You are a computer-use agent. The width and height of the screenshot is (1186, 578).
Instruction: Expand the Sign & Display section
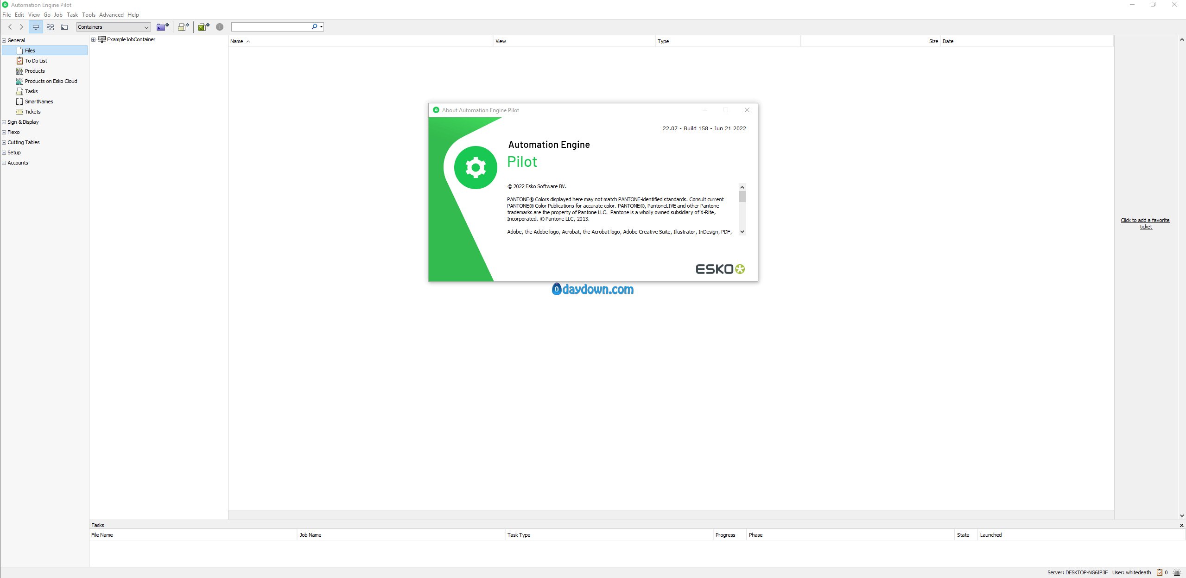point(4,122)
